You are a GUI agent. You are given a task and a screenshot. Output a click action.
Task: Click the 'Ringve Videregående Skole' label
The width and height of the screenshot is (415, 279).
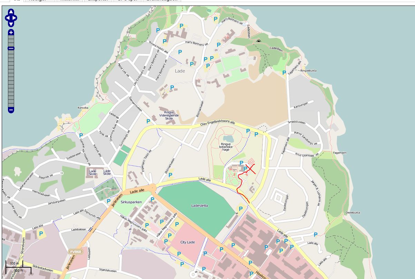(169, 115)
